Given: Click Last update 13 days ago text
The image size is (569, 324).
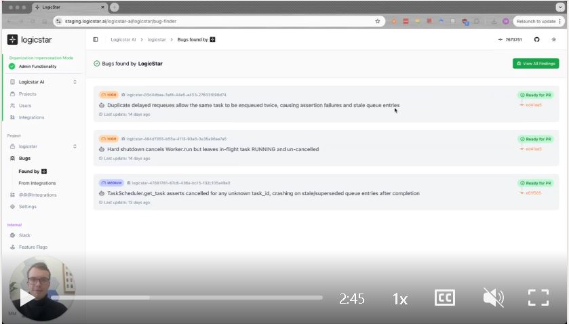Looking at the screenshot, I should (x=127, y=203).
